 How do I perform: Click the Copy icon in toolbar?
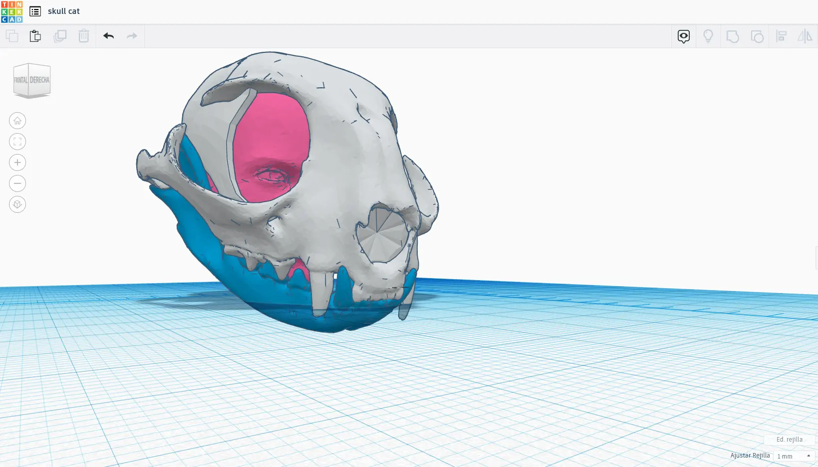[11, 36]
